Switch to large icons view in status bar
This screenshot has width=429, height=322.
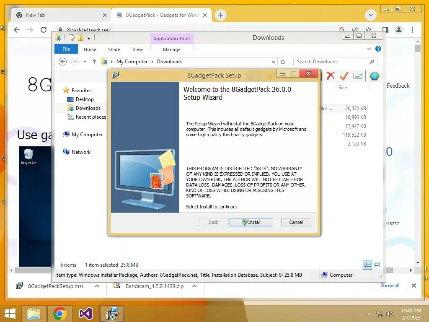[x=377, y=265]
